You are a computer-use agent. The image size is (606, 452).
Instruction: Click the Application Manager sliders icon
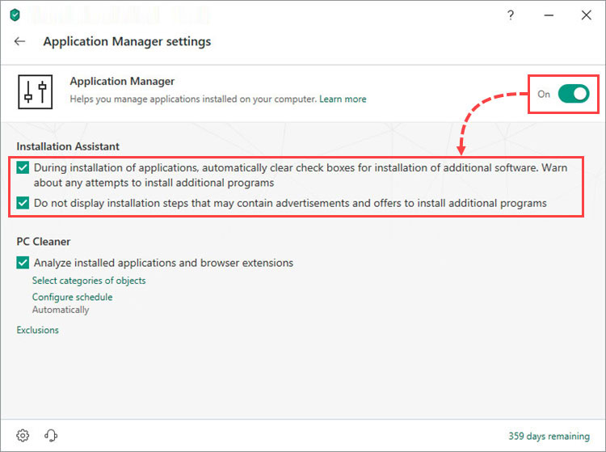[36, 92]
